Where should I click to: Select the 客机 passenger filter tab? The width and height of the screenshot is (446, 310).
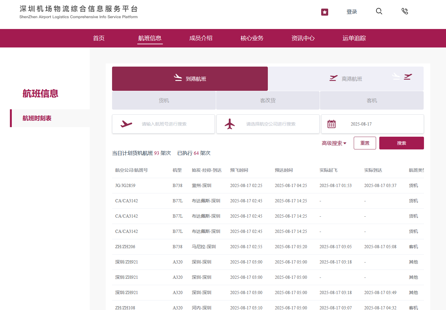(x=372, y=100)
